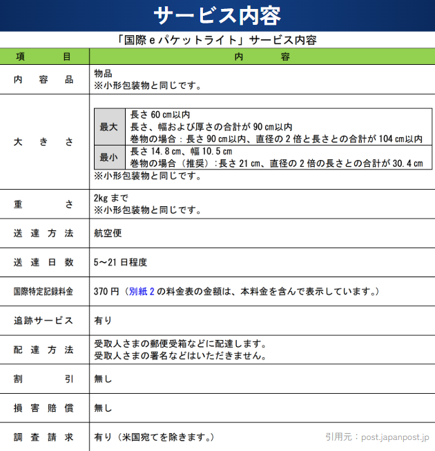Screen dimensions: 435x451
Task: Click the 別紙 2 blue link
Action: 142,292
